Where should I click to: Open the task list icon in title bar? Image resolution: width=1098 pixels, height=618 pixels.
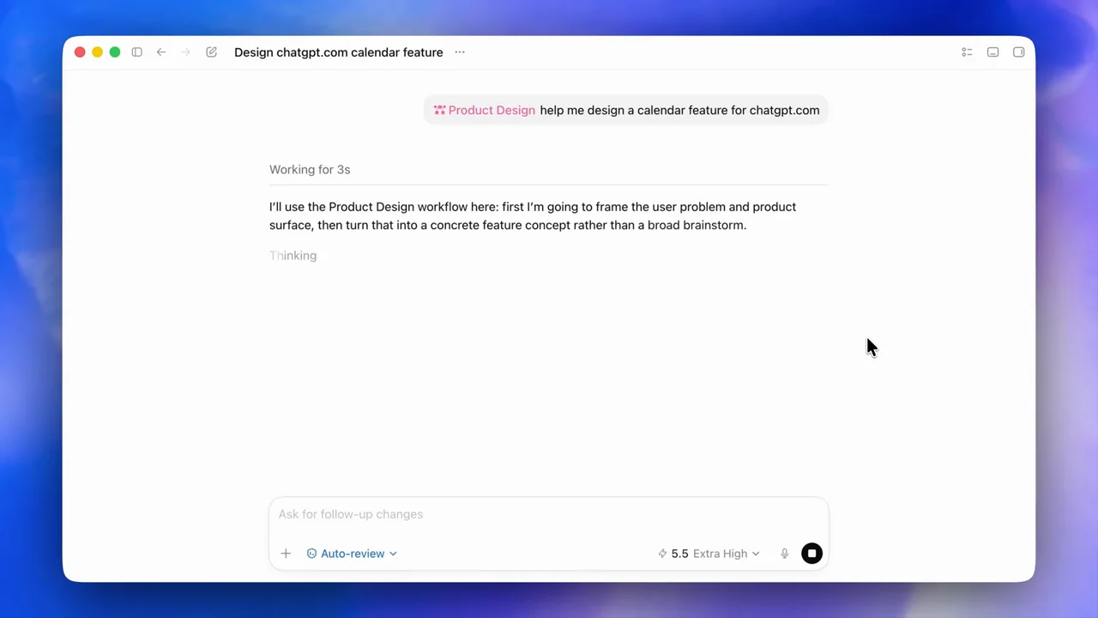click(x=967, y=52)
